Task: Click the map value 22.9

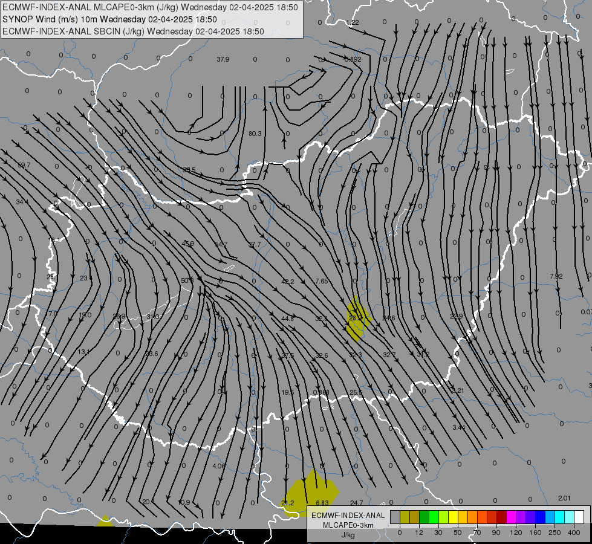Action: 456,316
